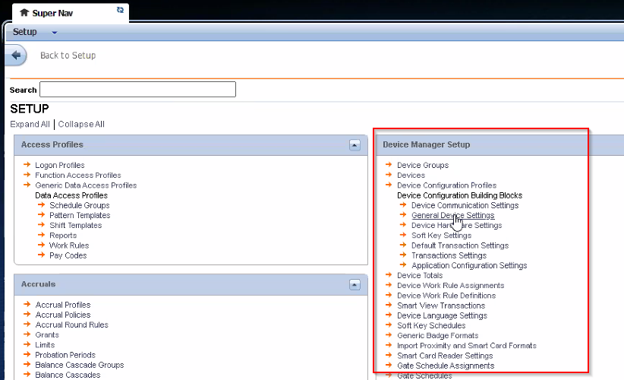Click inside the Search input field
Image resolution: width=624 pixels, height=380 pixels.
point(137,90)
